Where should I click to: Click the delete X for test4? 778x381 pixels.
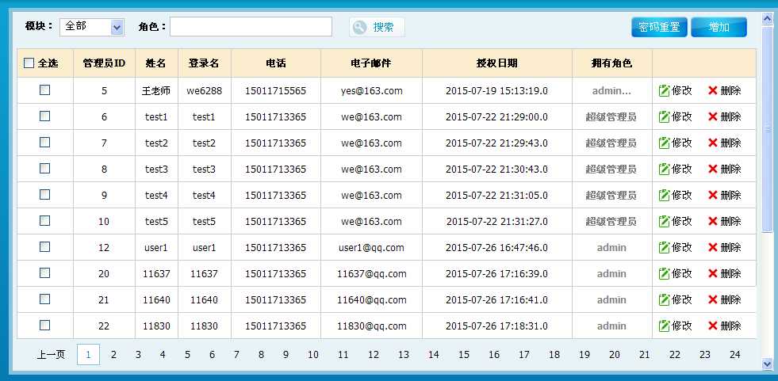point(712,195)
